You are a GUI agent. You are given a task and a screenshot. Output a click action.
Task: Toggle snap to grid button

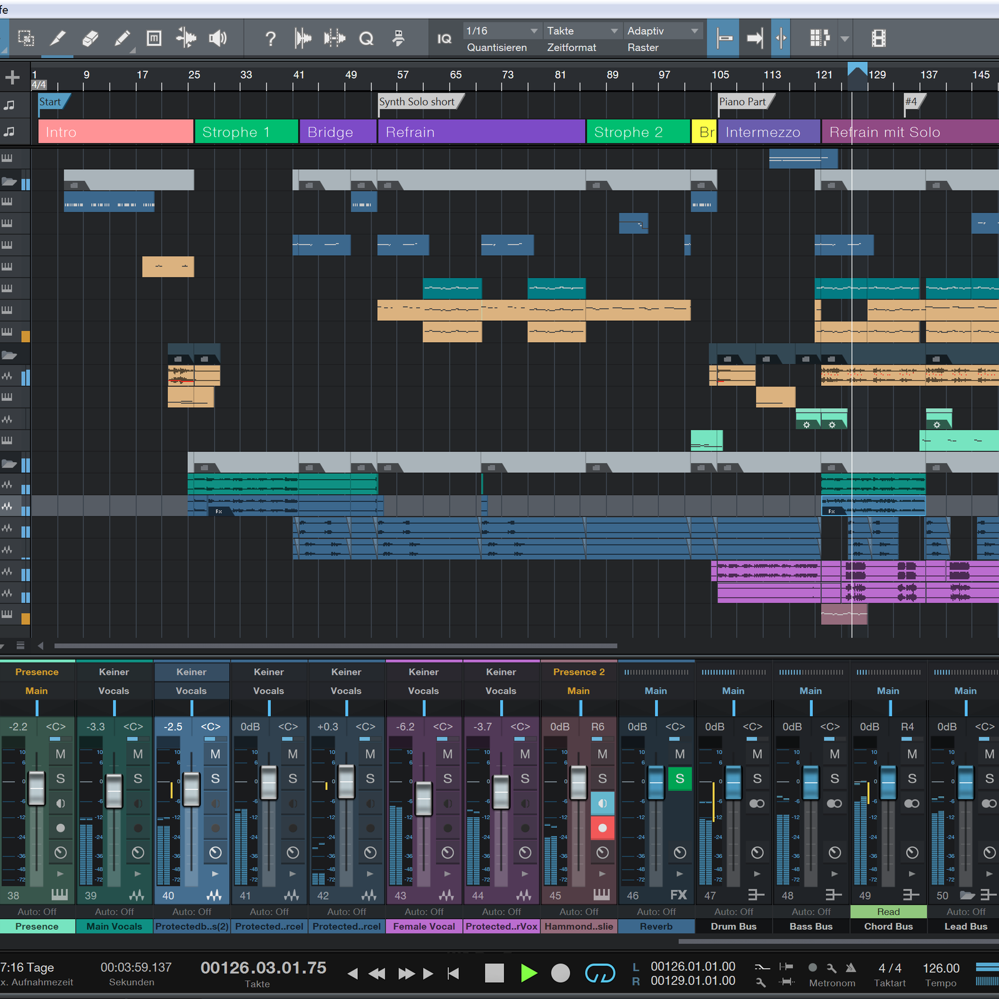(x=724, y=39)
